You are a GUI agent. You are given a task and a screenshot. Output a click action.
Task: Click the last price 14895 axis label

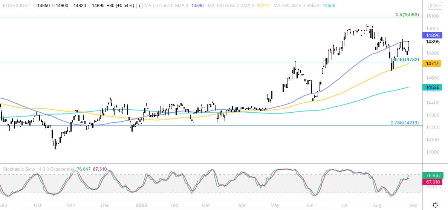pos(433,42)
